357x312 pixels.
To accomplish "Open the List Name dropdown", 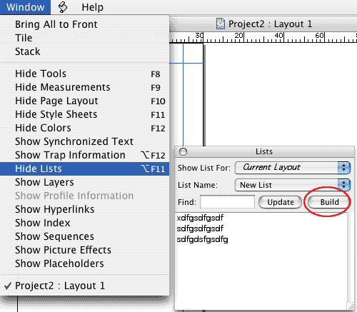I will (x=293, y=185).
